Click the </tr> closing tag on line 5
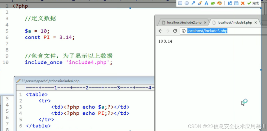The image size is (267, 131). tap(46, 120)
